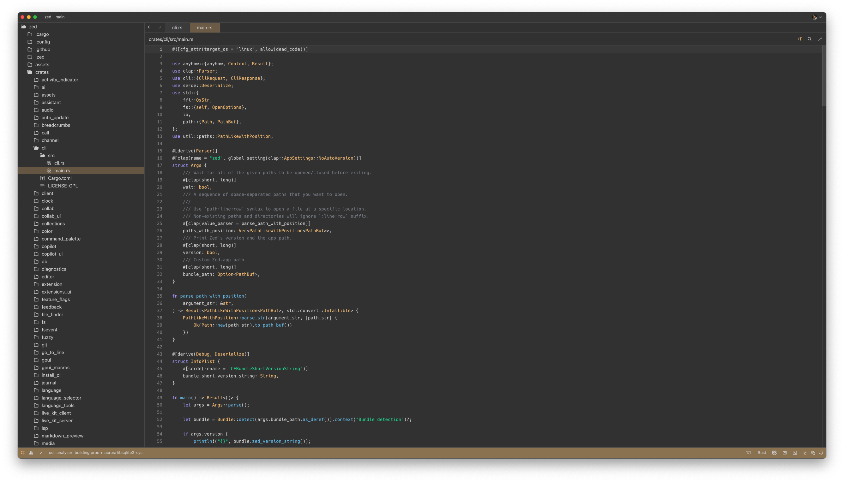Open the feedback envelope icon
Image resolution: width=844 pixels, height=482 pixels.
tap(785, 453)
